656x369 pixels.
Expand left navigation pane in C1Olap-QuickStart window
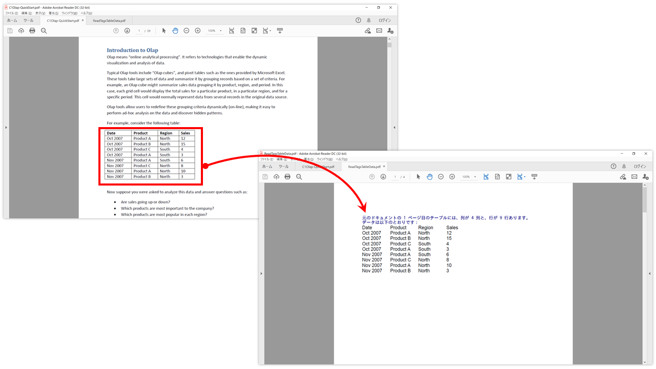point(6,127)
